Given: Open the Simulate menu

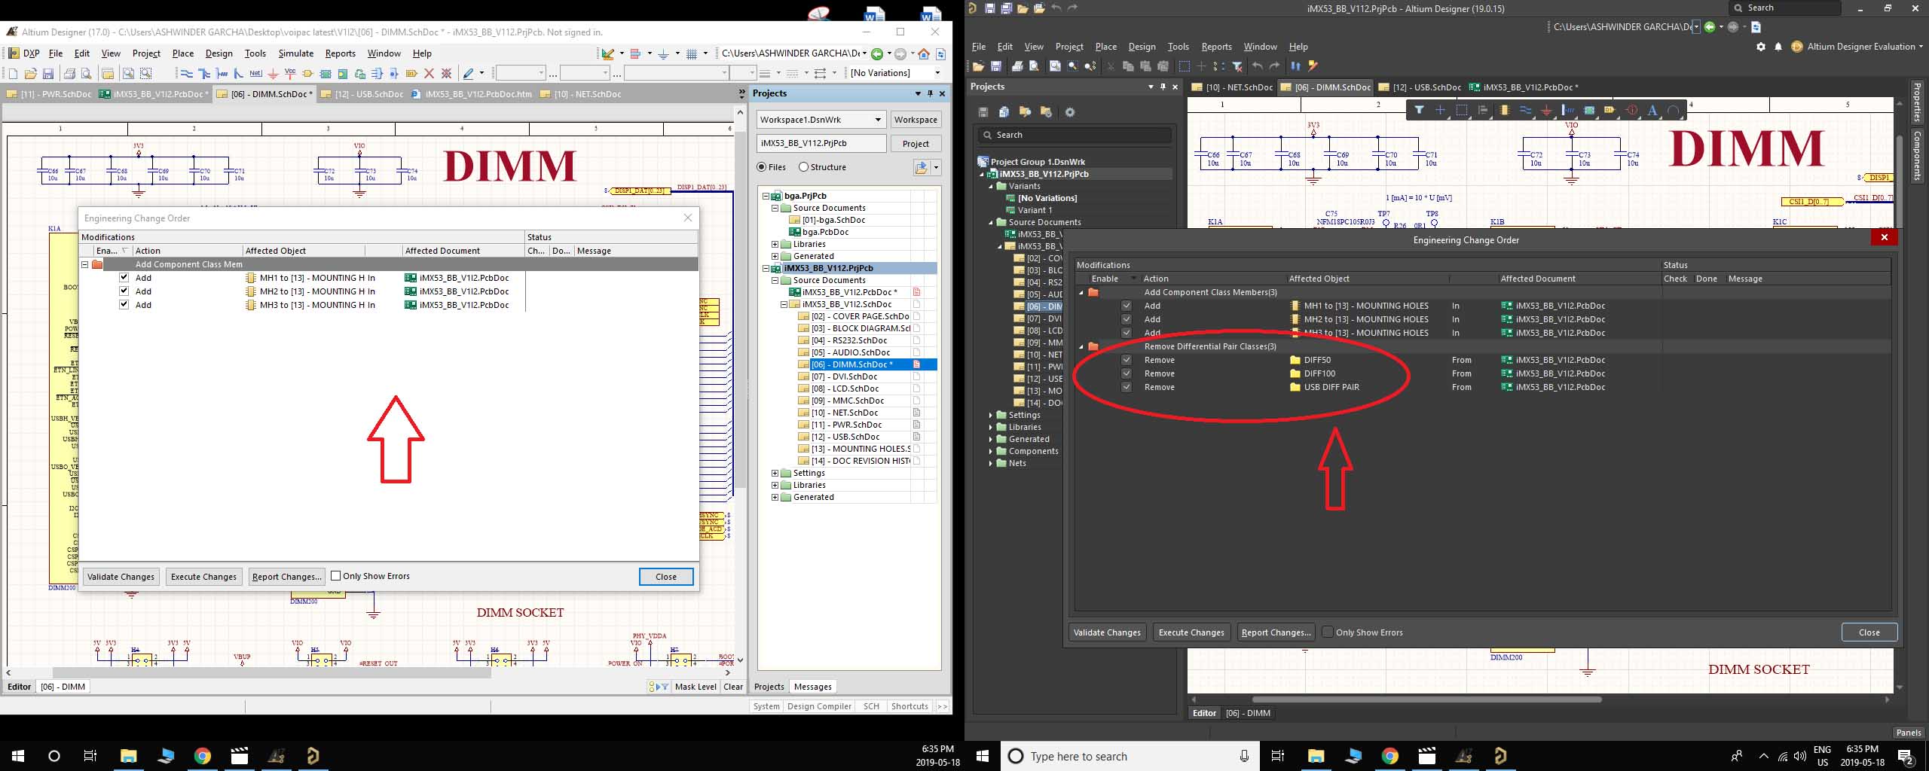Looking at the screenshot, I should pyautogui.click(x=295, y=53).
